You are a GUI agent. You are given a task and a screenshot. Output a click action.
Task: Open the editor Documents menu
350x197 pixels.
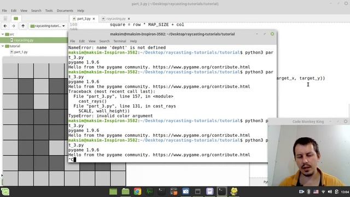click(x=65, y=11)
